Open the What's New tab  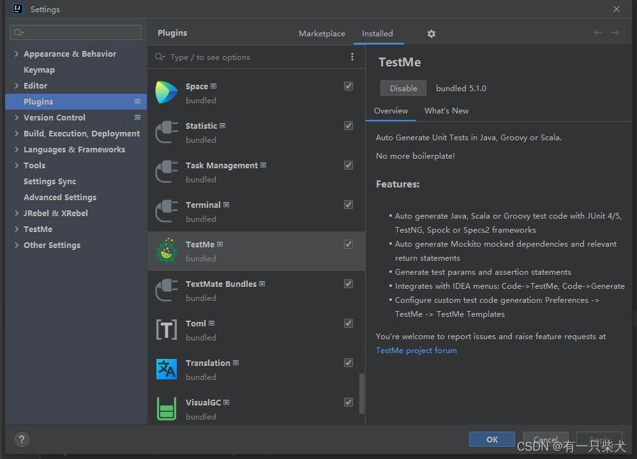click(x=446, y=111)
